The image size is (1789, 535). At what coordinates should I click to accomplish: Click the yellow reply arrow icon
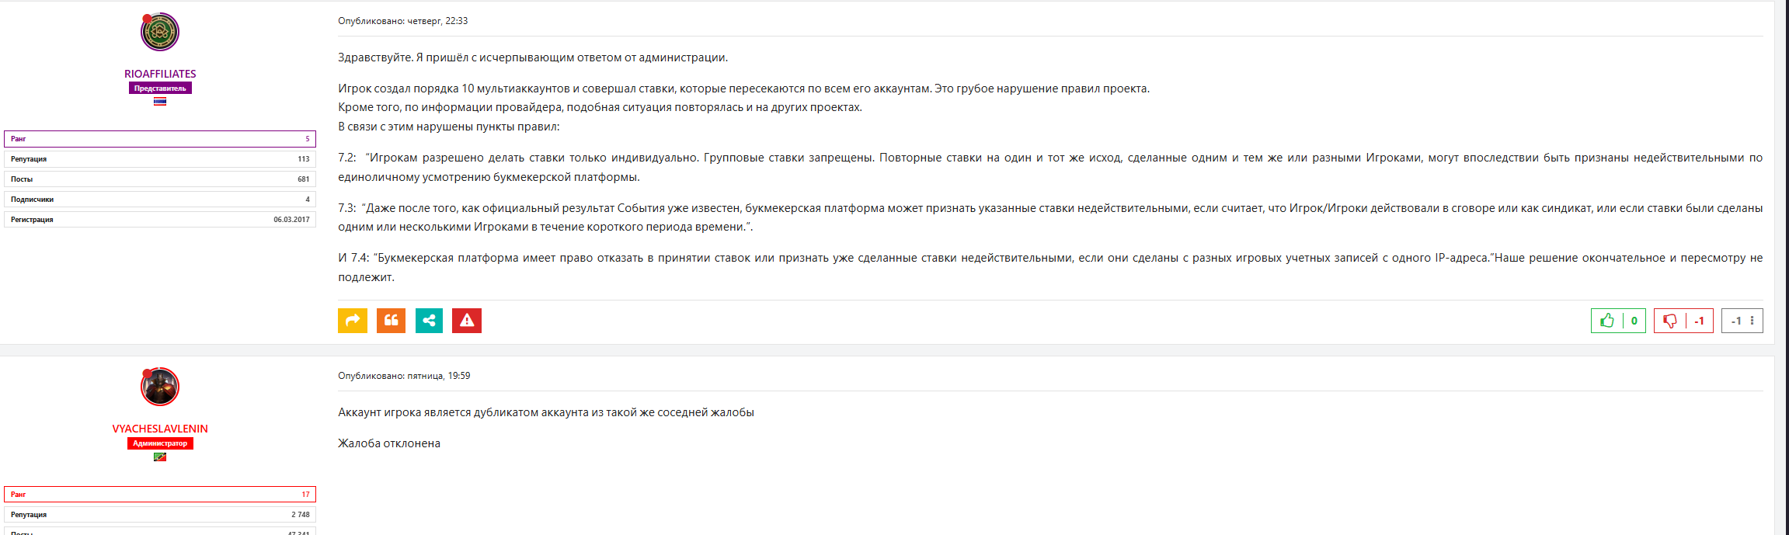tap(352, 321)
